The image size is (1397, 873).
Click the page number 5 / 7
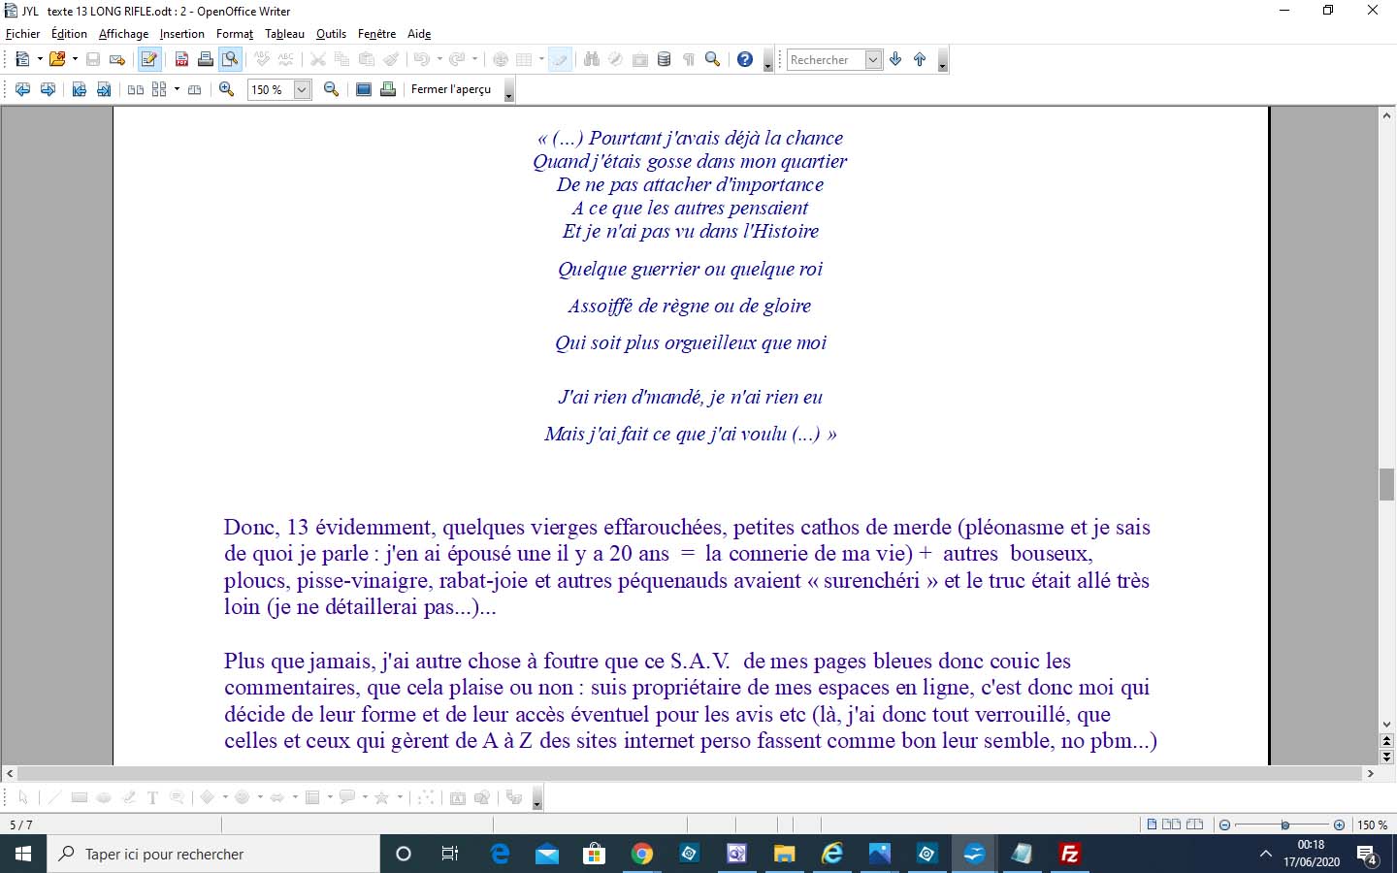pos(21,824)
